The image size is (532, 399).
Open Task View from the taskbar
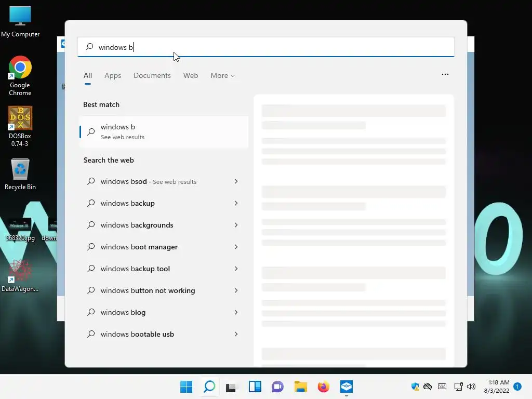231,387
